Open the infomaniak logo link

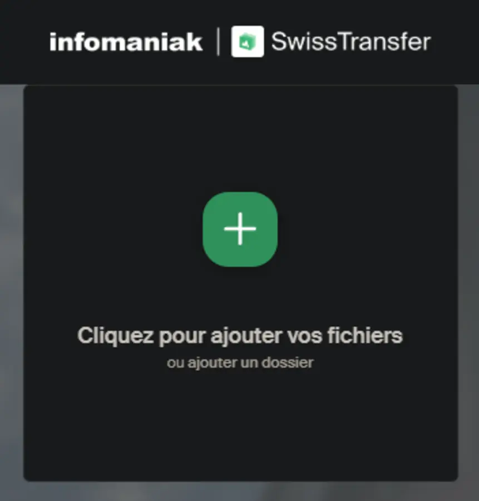point(126,42)
